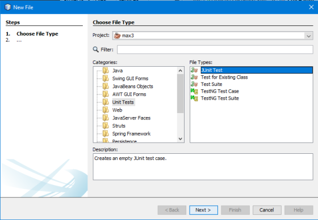The height and width of the screenshot is (220, 318).
Task: Click the max3 project coffee cup icon
Action: [117, 36]
